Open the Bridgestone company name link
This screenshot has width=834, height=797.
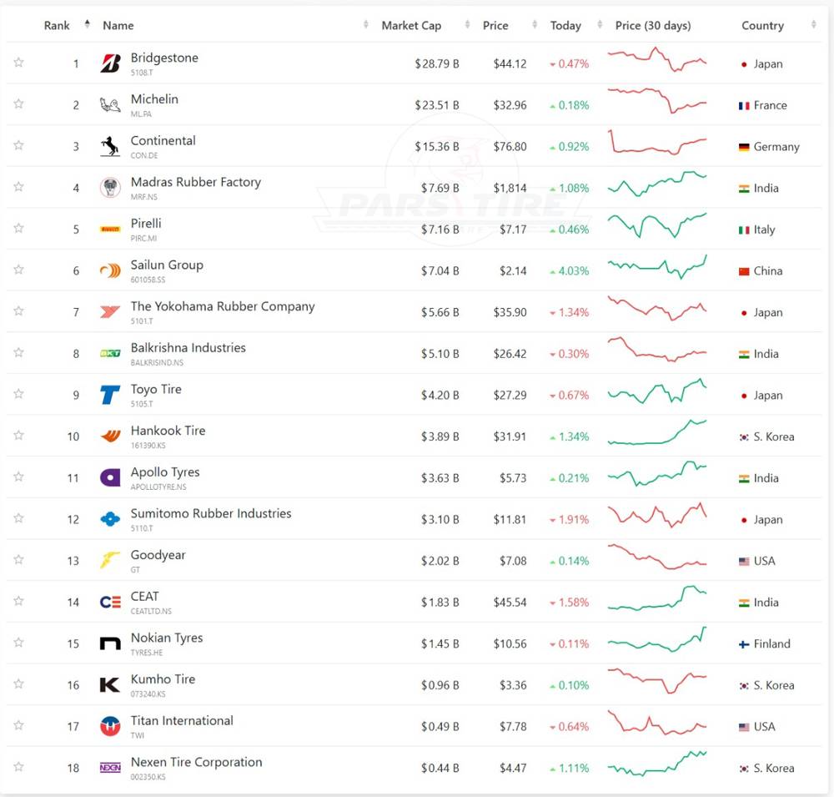(164, 58)
